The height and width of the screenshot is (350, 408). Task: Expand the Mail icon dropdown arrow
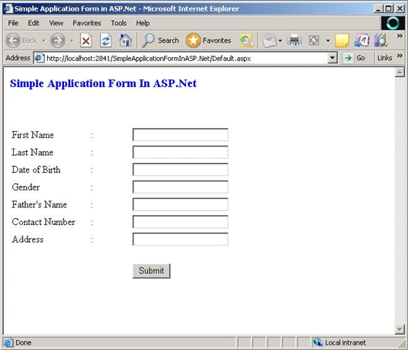(280, 40)
